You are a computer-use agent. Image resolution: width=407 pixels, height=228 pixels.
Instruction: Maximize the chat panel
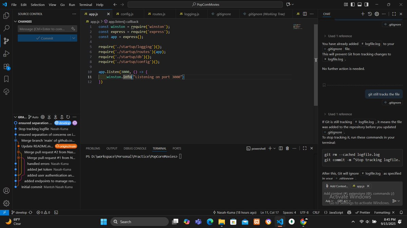[394, 14]
